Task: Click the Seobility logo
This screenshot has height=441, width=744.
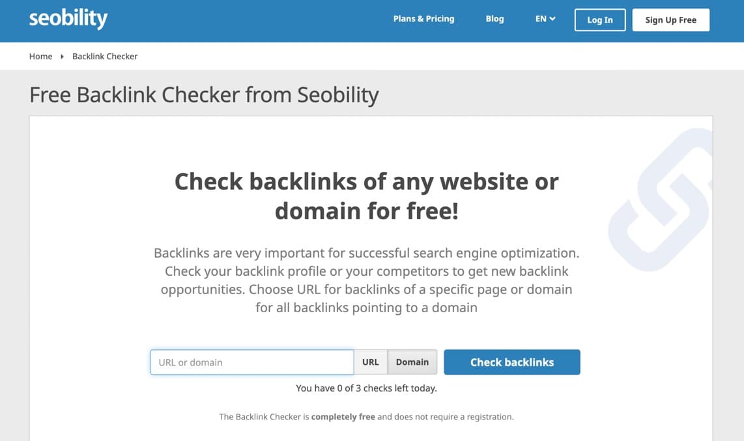Action: pos(68,20)
